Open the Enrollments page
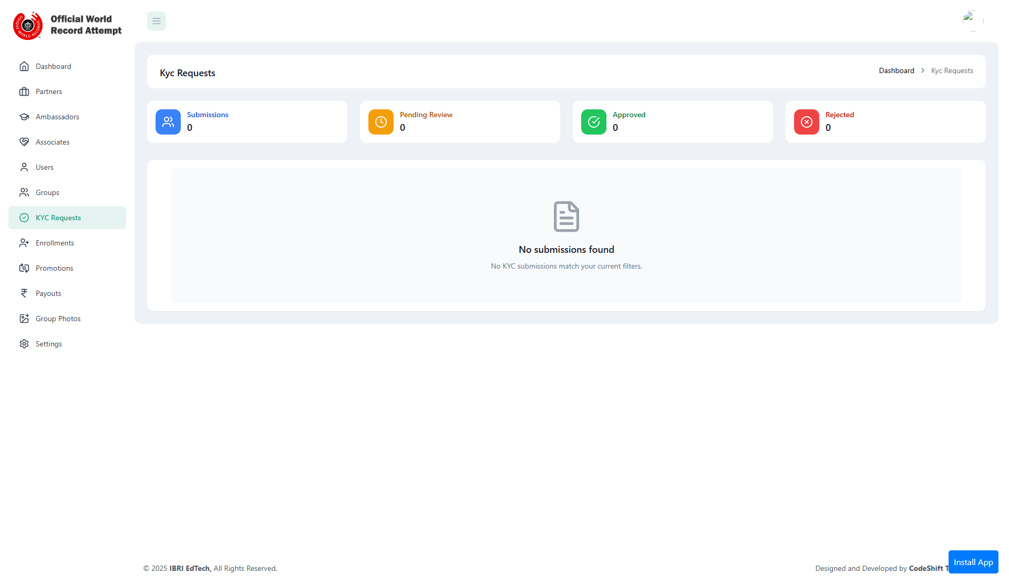Screen dimensions: 1009x584 click(67, 243)
